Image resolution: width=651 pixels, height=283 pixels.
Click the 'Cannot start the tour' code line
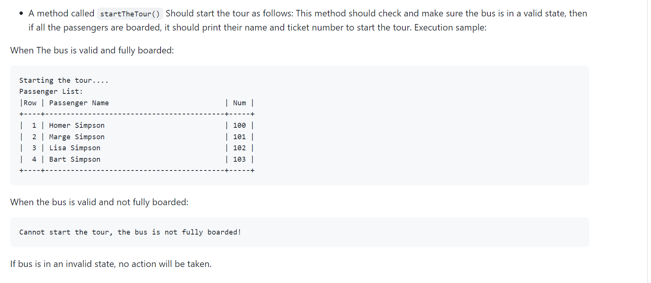(x=130, y=232)
